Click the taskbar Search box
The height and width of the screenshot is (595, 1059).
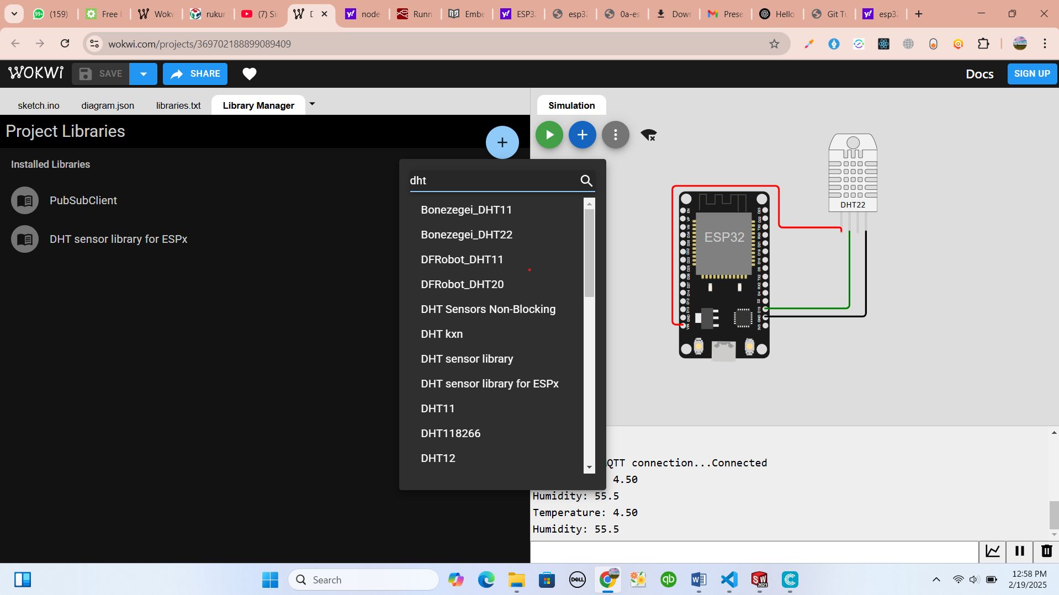[364, 580]
